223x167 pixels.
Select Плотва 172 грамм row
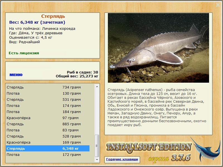[48, 155]
